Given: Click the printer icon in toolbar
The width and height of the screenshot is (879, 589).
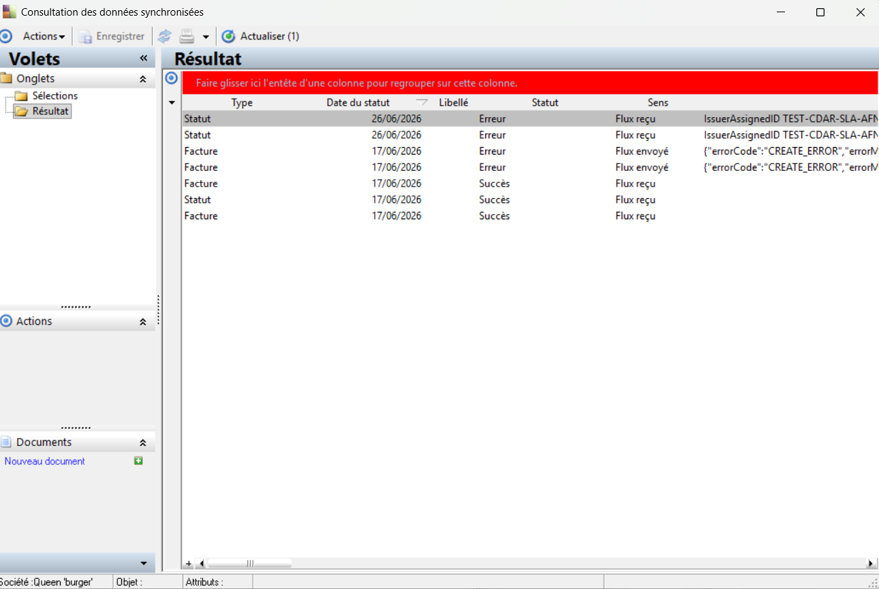Looking at the screenshot, I should click(x=187, y=36).
